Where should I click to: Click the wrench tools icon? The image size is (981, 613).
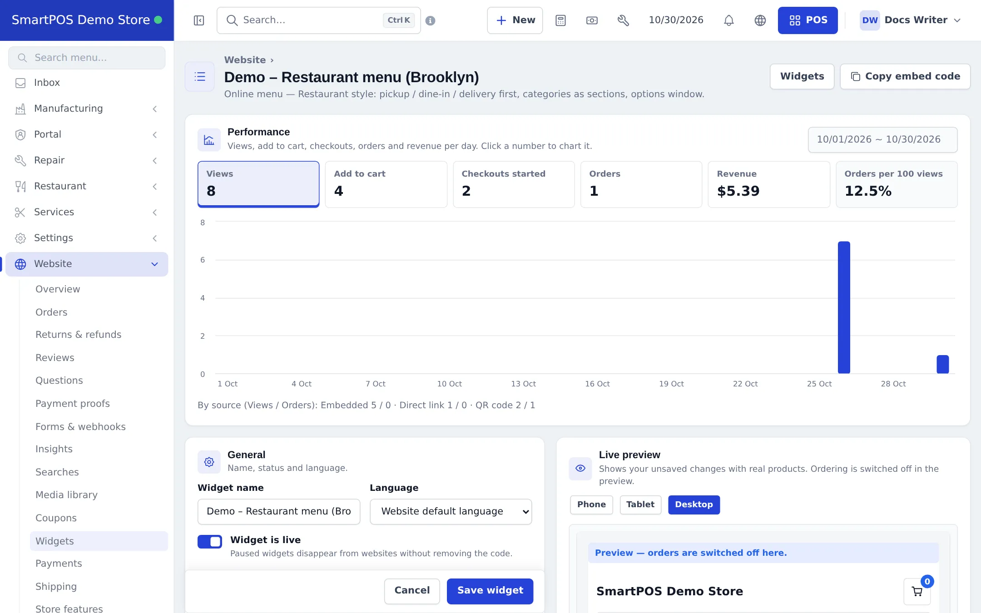[x=623, y=20]
